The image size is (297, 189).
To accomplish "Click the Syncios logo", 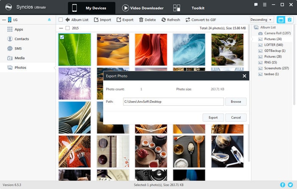I will pyautogui.click(x=8, y=7).
